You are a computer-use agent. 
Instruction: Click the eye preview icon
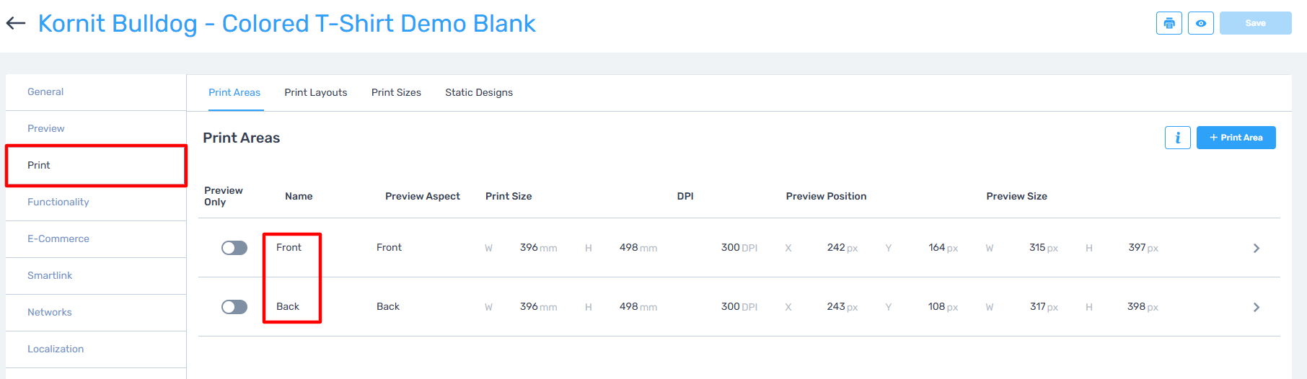point(1200,23)
